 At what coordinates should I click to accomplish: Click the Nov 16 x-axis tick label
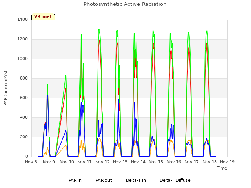click(x=174, y=162)
